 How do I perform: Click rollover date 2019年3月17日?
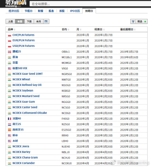pyautogui.click(x=129, y=52)
